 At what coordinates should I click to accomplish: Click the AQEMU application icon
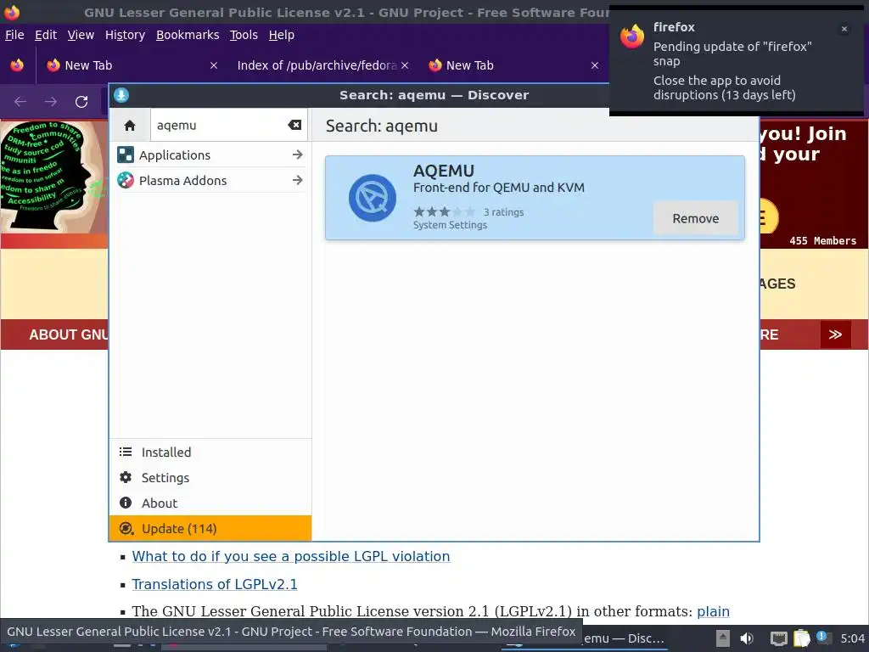pos(373,198)
